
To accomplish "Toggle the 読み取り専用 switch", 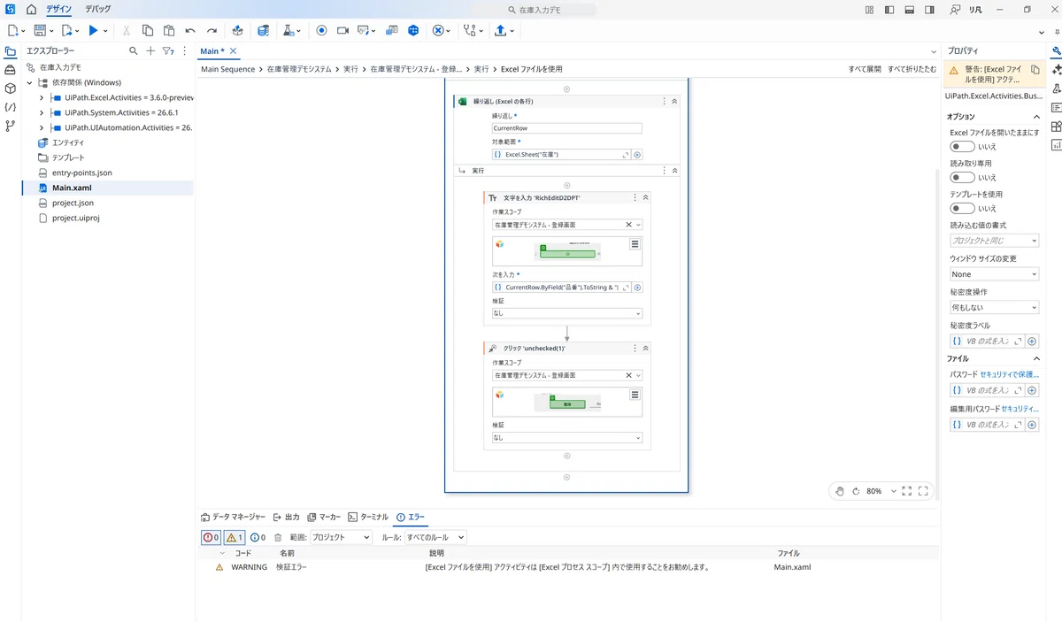I will pyautogui.click(x=962, y=178).
